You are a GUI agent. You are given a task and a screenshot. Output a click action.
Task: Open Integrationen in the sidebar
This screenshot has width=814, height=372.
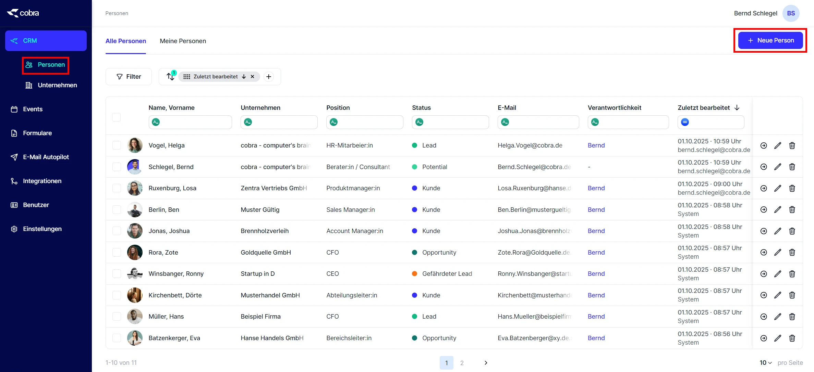click(42, 181)
